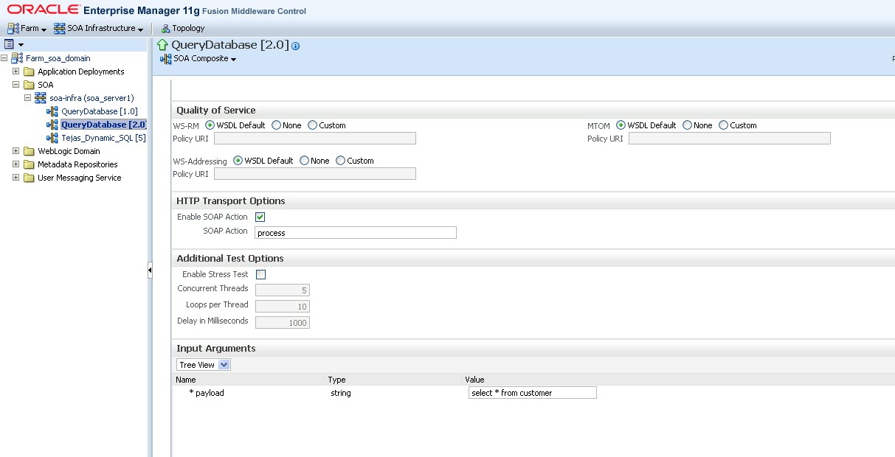
Task: Collapse the Farm_soa_domain tree node
Action: click(4, 58)
